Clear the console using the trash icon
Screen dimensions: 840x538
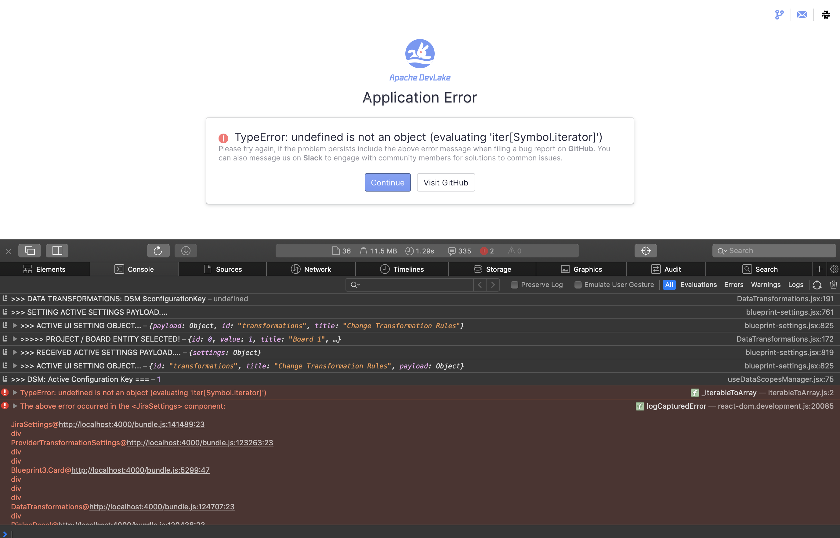click(x=834, y=285)
